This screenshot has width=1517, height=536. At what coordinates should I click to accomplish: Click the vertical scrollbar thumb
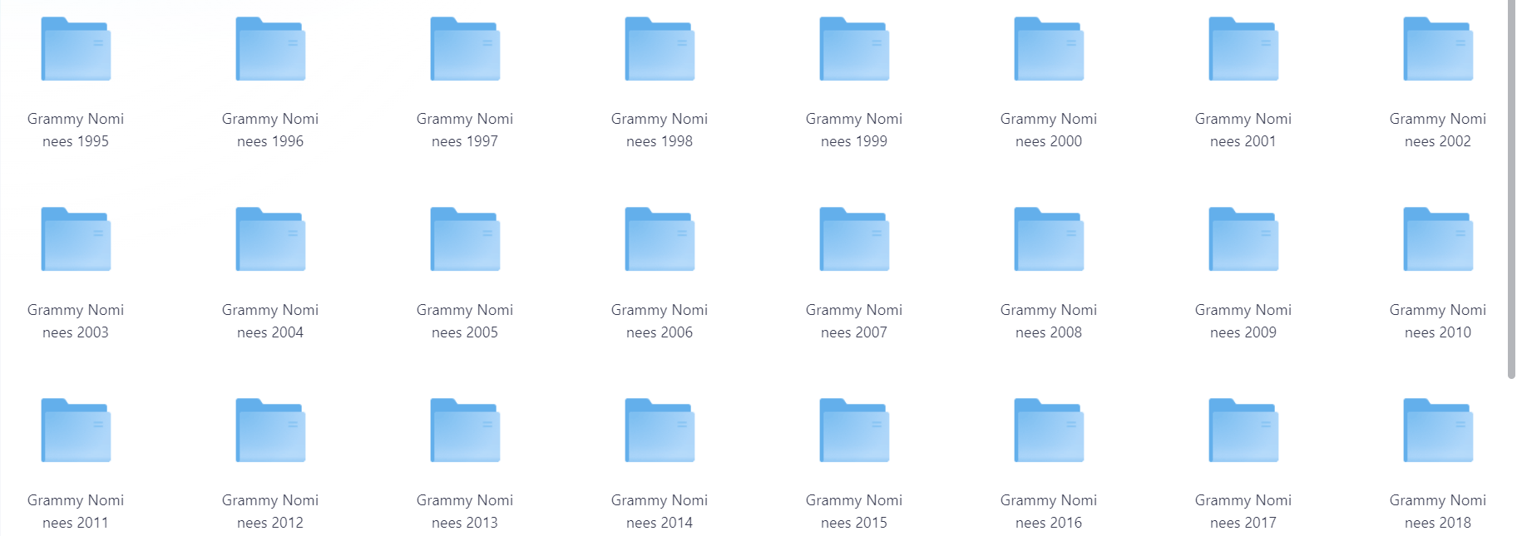1511,191
